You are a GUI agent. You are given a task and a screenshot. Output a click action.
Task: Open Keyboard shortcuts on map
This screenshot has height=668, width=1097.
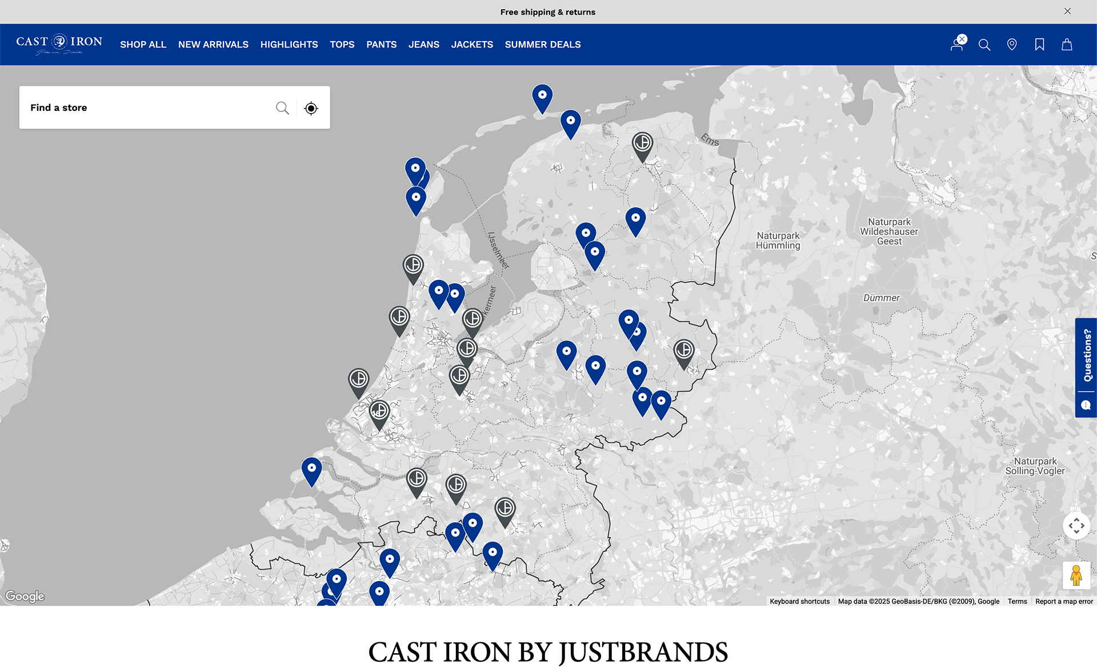pos(799,601)
